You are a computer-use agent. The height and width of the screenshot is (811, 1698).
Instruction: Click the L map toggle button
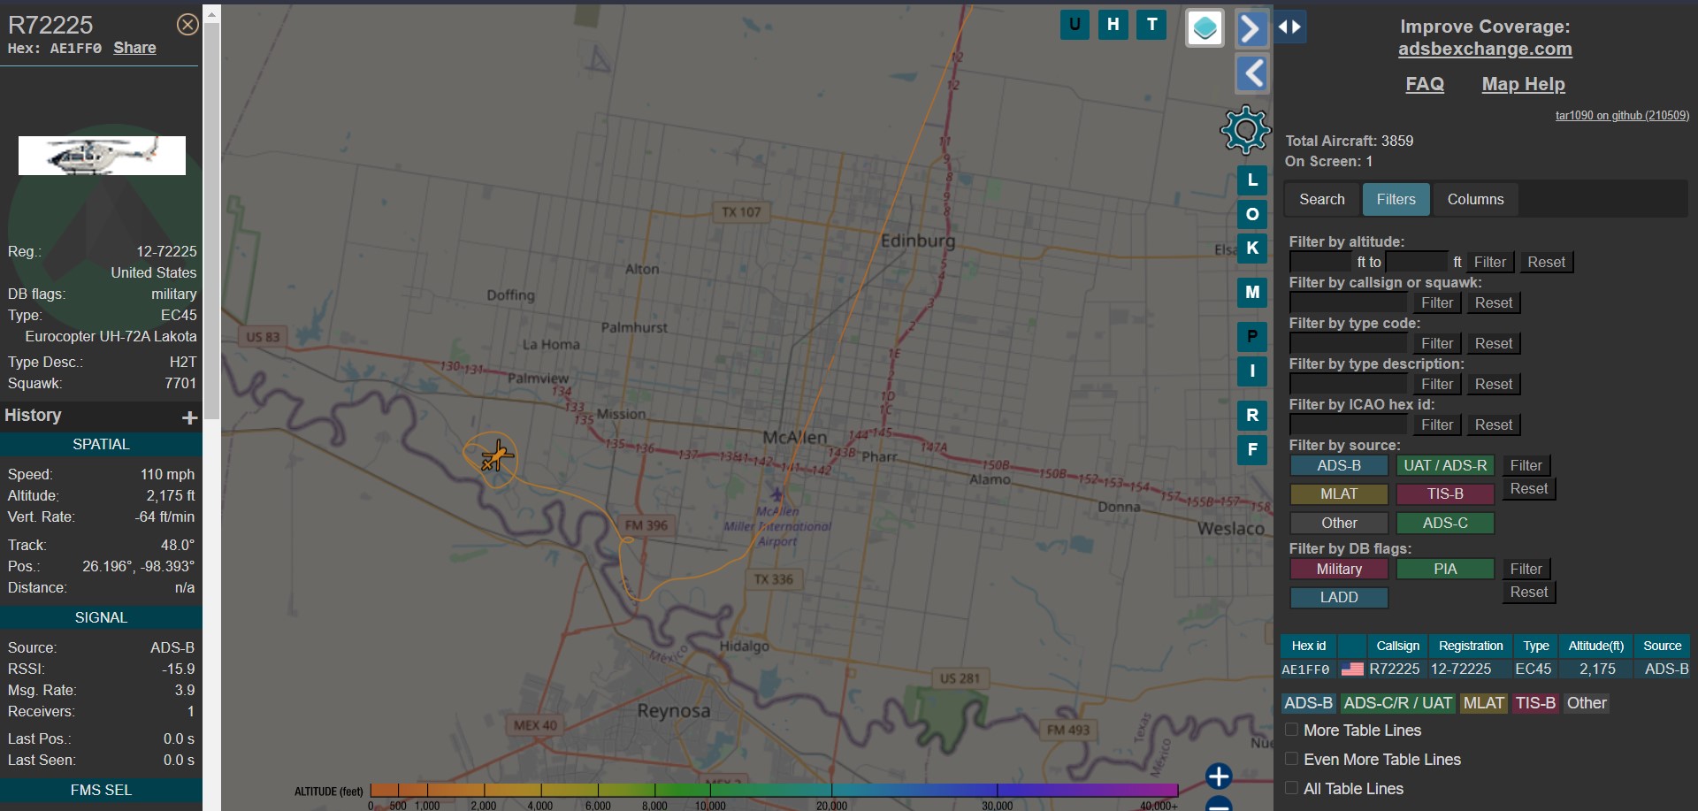pyautogui.click(x=1251, y=180)
